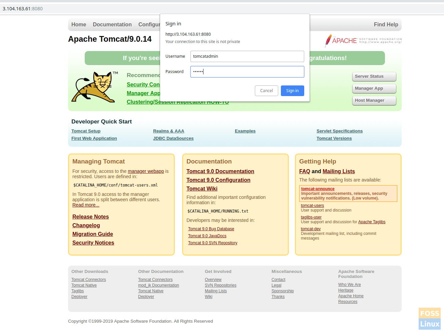Image resolution: width=444 pixels, height=333 pixels.
Task: Open the Wiki link under Get Involved
Action: [x=208, y=297]
